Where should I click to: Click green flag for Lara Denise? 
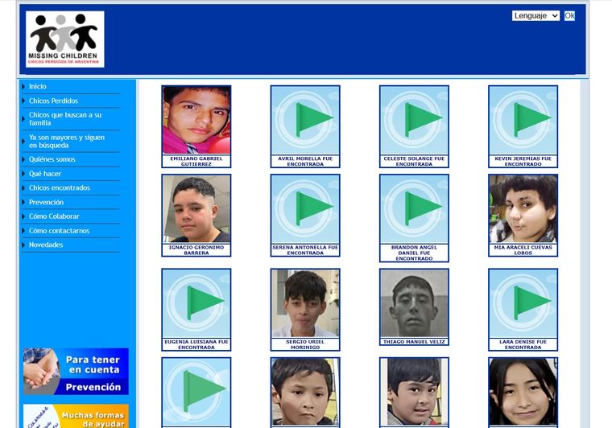[523, 302]
